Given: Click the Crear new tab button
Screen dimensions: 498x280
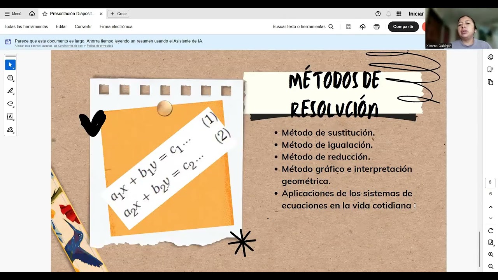Looking at the screenshot, I should (x=118, y=14).
